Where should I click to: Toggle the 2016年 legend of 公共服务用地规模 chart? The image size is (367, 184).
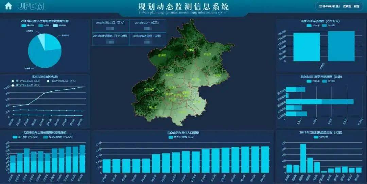point(313,81)
